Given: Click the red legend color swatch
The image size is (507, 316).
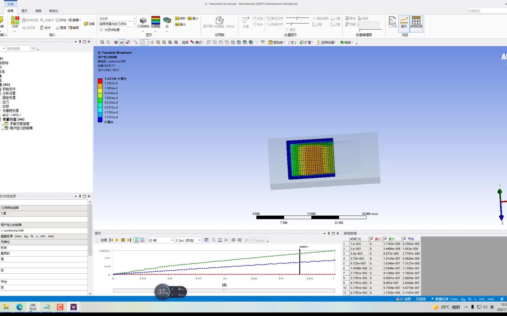Looking at the screenshot, I should tap(100, 81).
